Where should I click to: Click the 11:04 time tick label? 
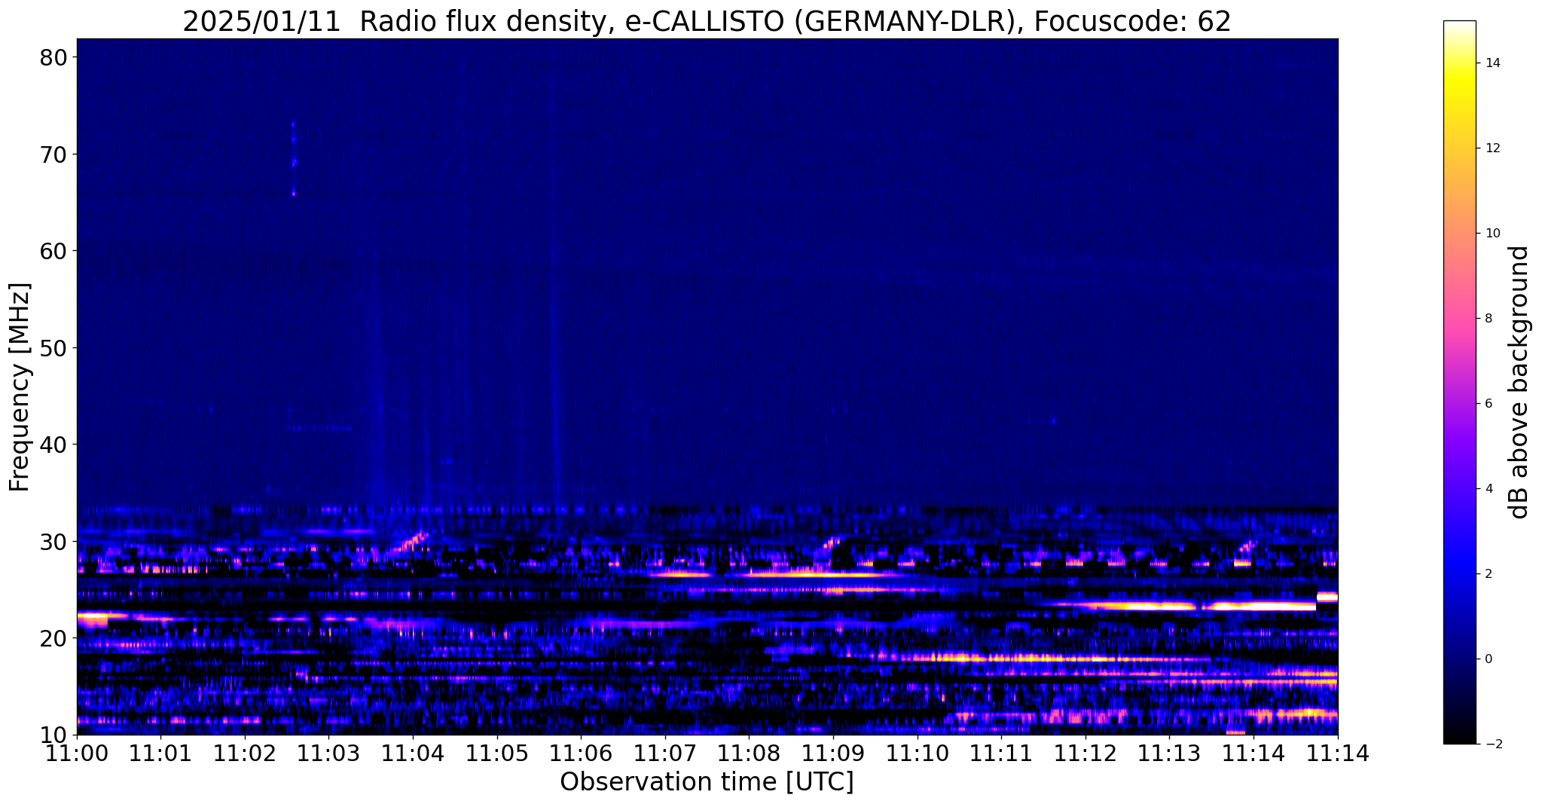pyautogui.click(x=413, y=753)
